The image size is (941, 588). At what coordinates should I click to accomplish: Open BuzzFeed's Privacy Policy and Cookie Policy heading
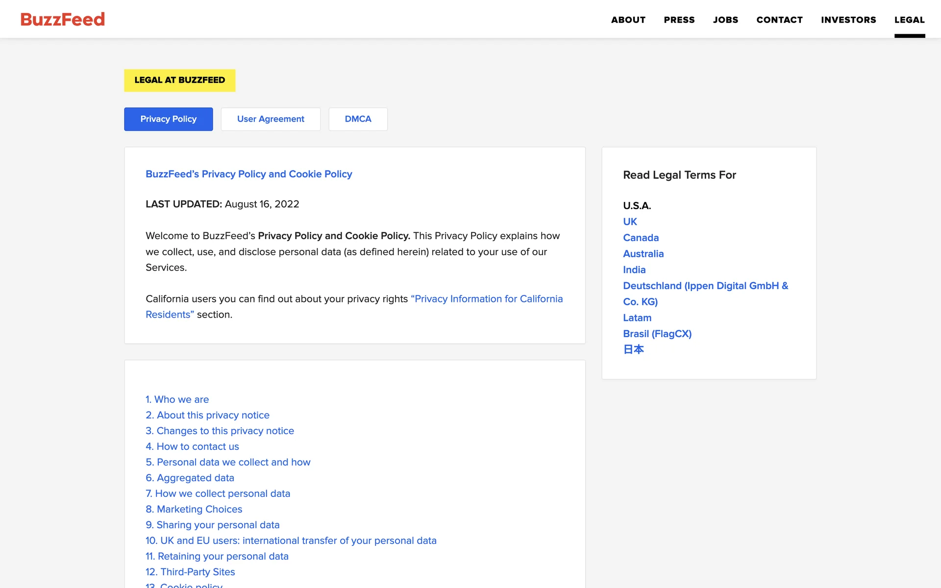click(x=248, y=174)
